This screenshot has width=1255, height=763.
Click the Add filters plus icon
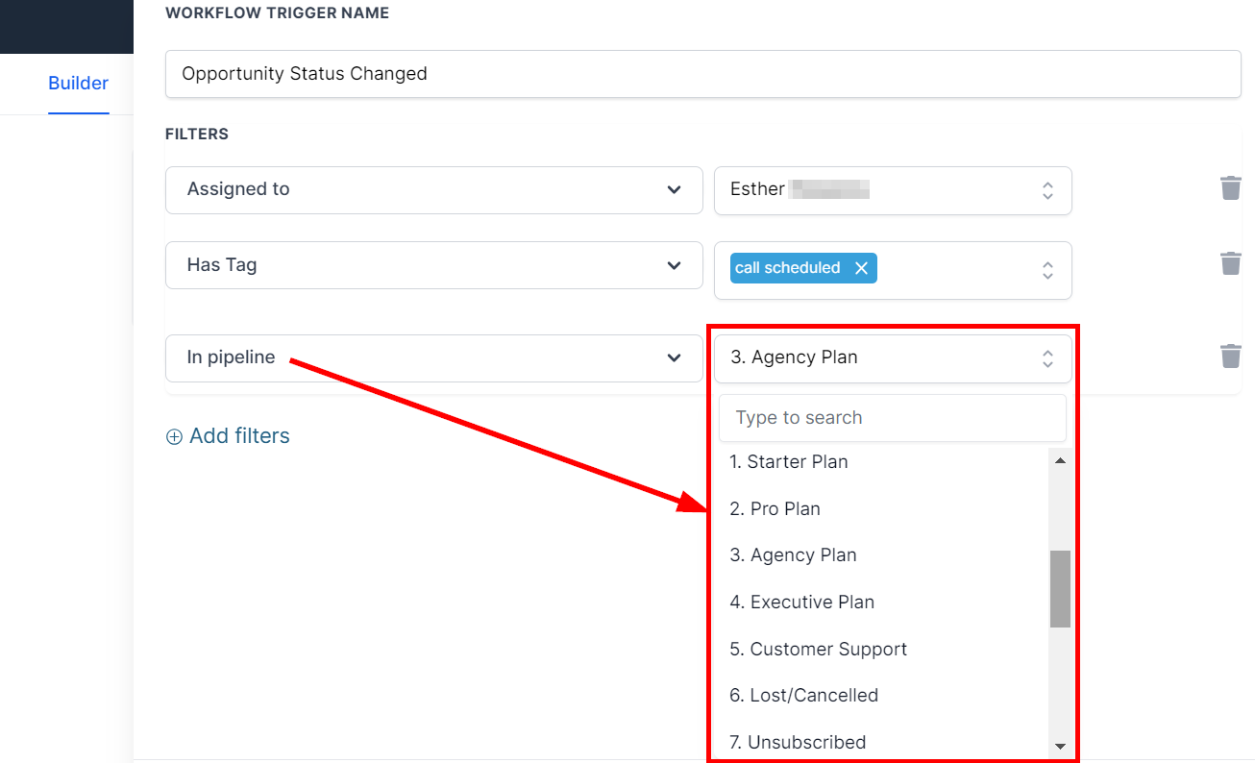click(174, 437)
